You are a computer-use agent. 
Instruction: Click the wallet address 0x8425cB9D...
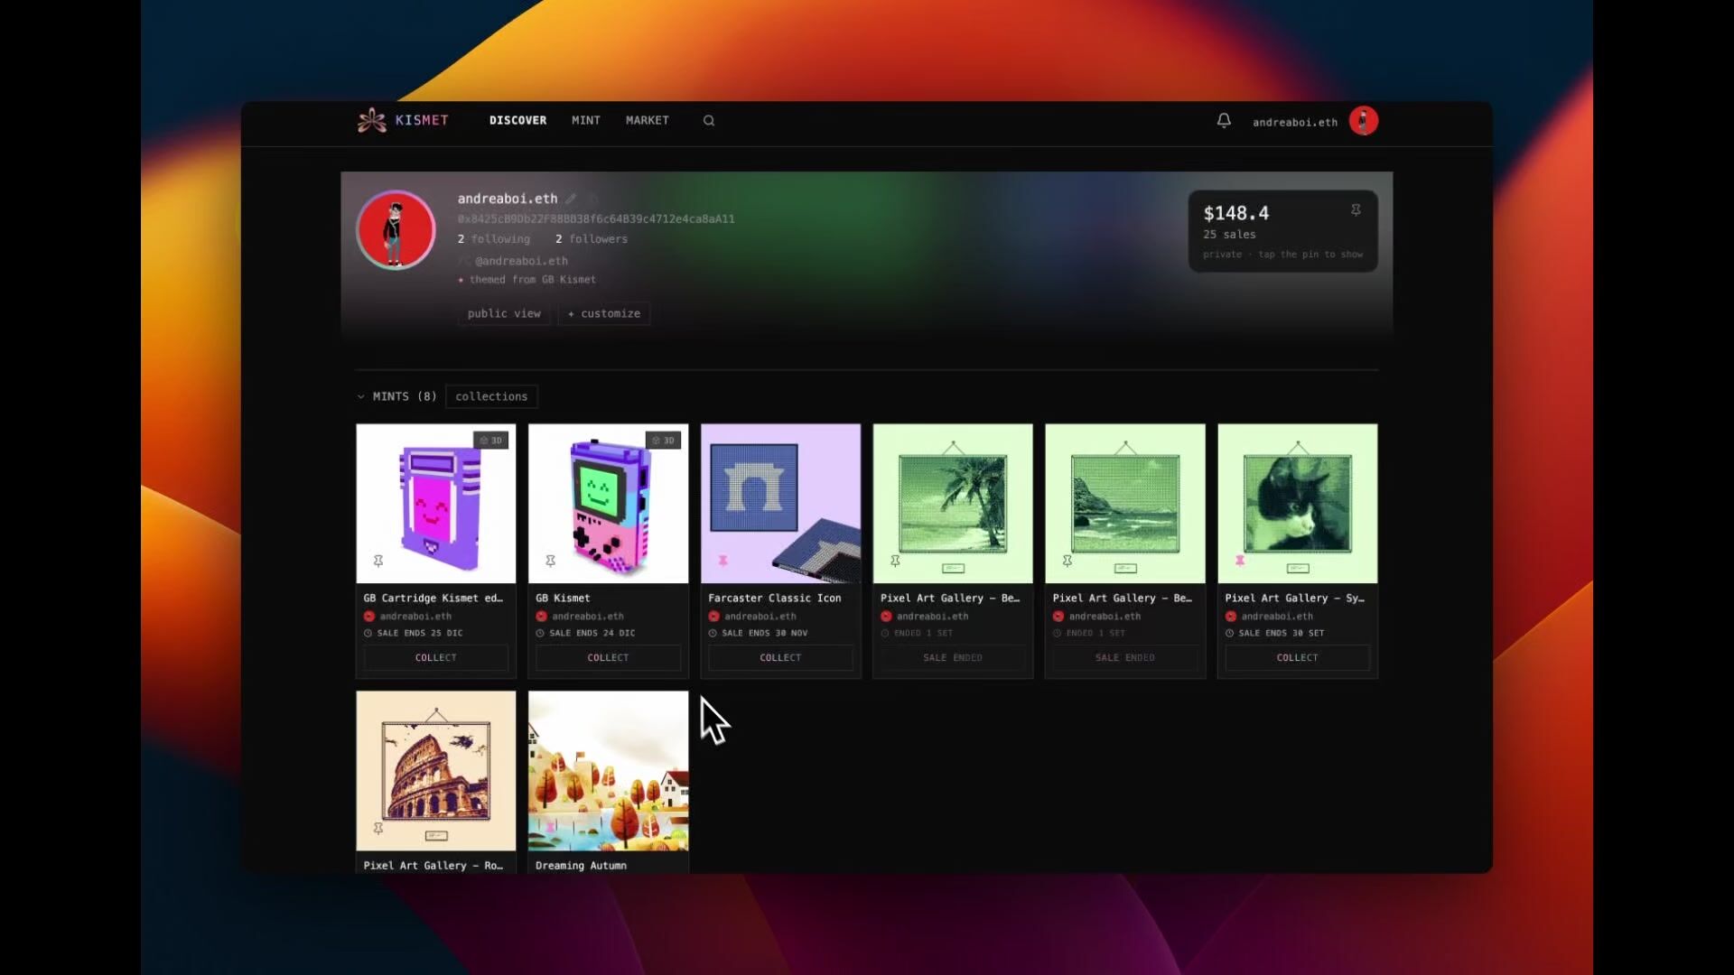click(596, 218)
